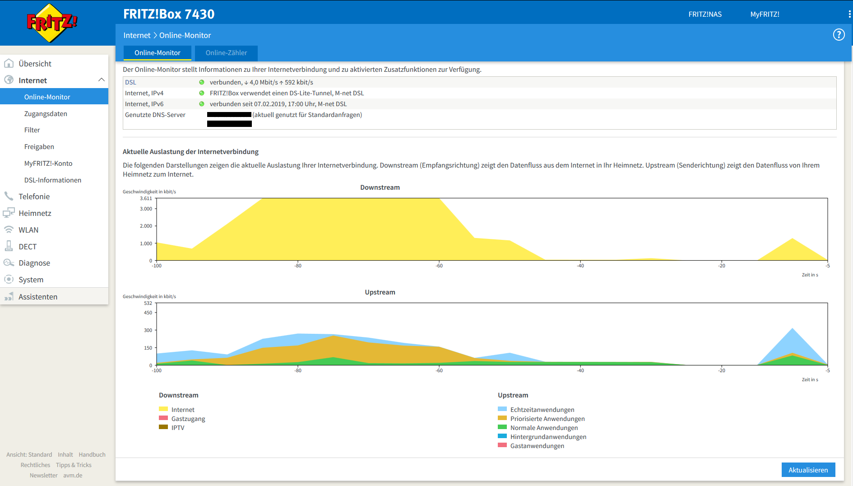853x486 pixels.
Task: Click the Internet breadcrumb link
Action: coord(137,35)
